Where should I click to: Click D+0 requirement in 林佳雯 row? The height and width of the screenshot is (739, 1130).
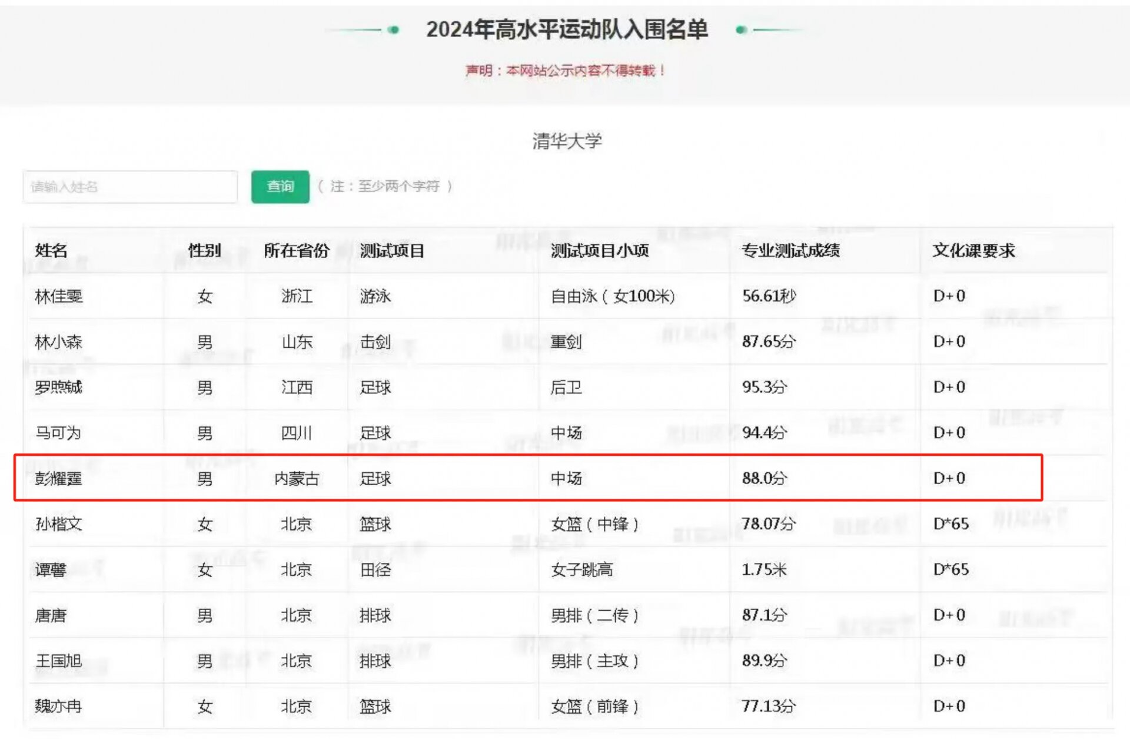pos(949,296)
